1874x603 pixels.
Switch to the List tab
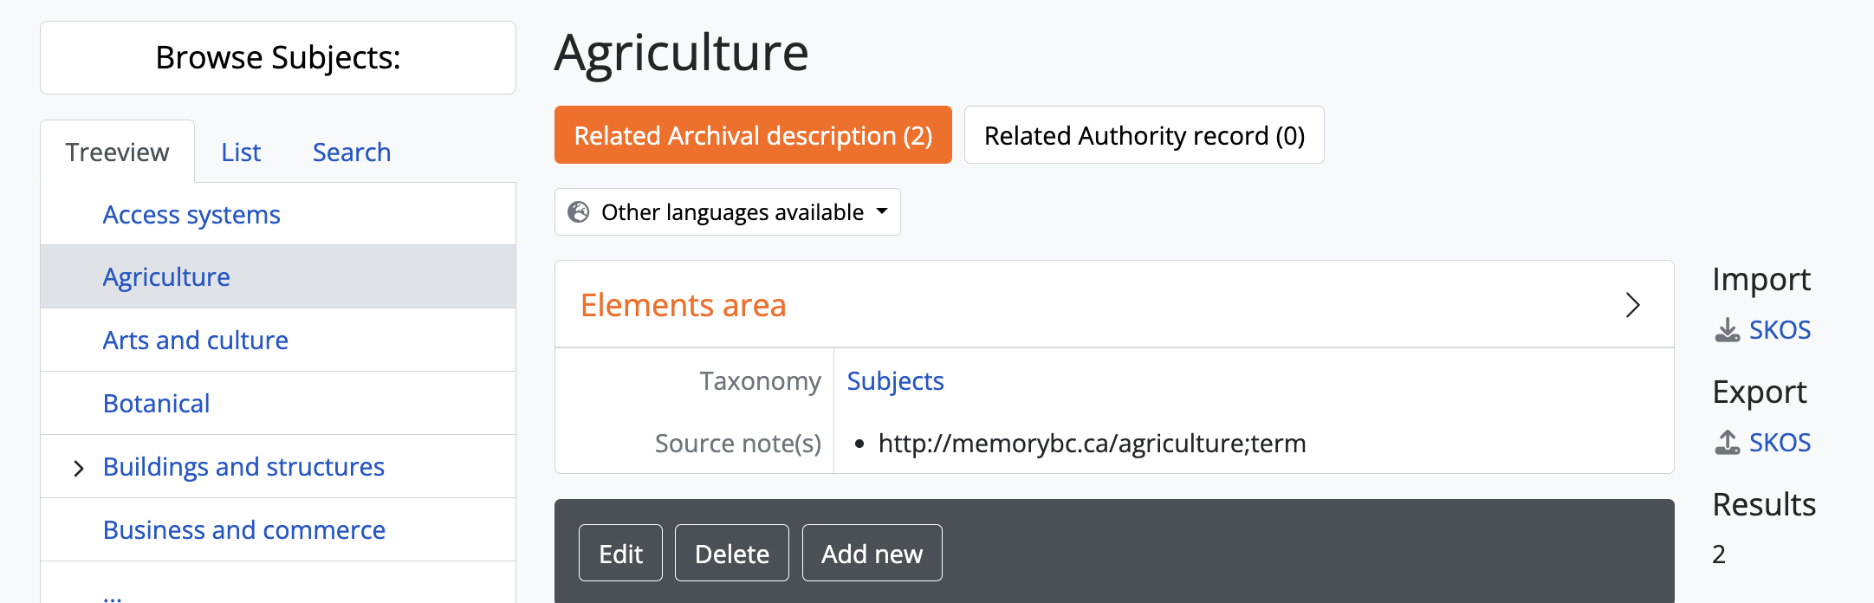point(241,152)
